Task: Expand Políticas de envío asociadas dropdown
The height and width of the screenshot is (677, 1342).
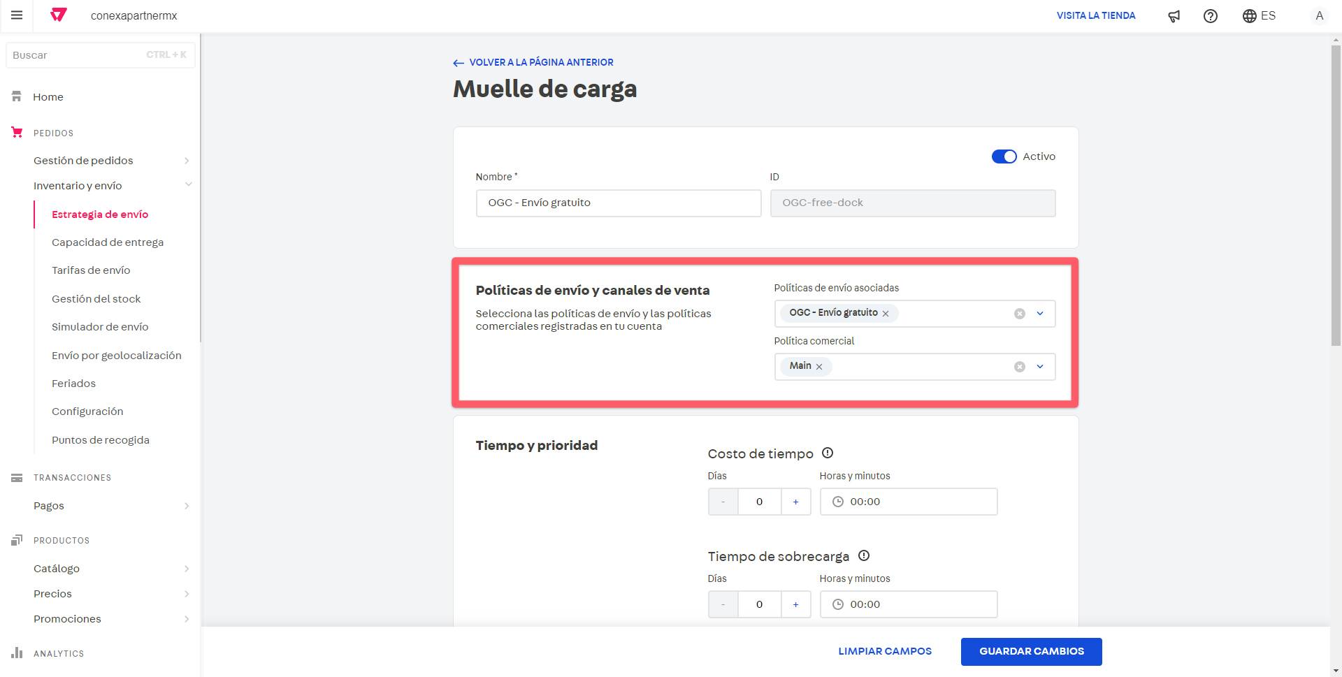Action: coord(1040,314)
